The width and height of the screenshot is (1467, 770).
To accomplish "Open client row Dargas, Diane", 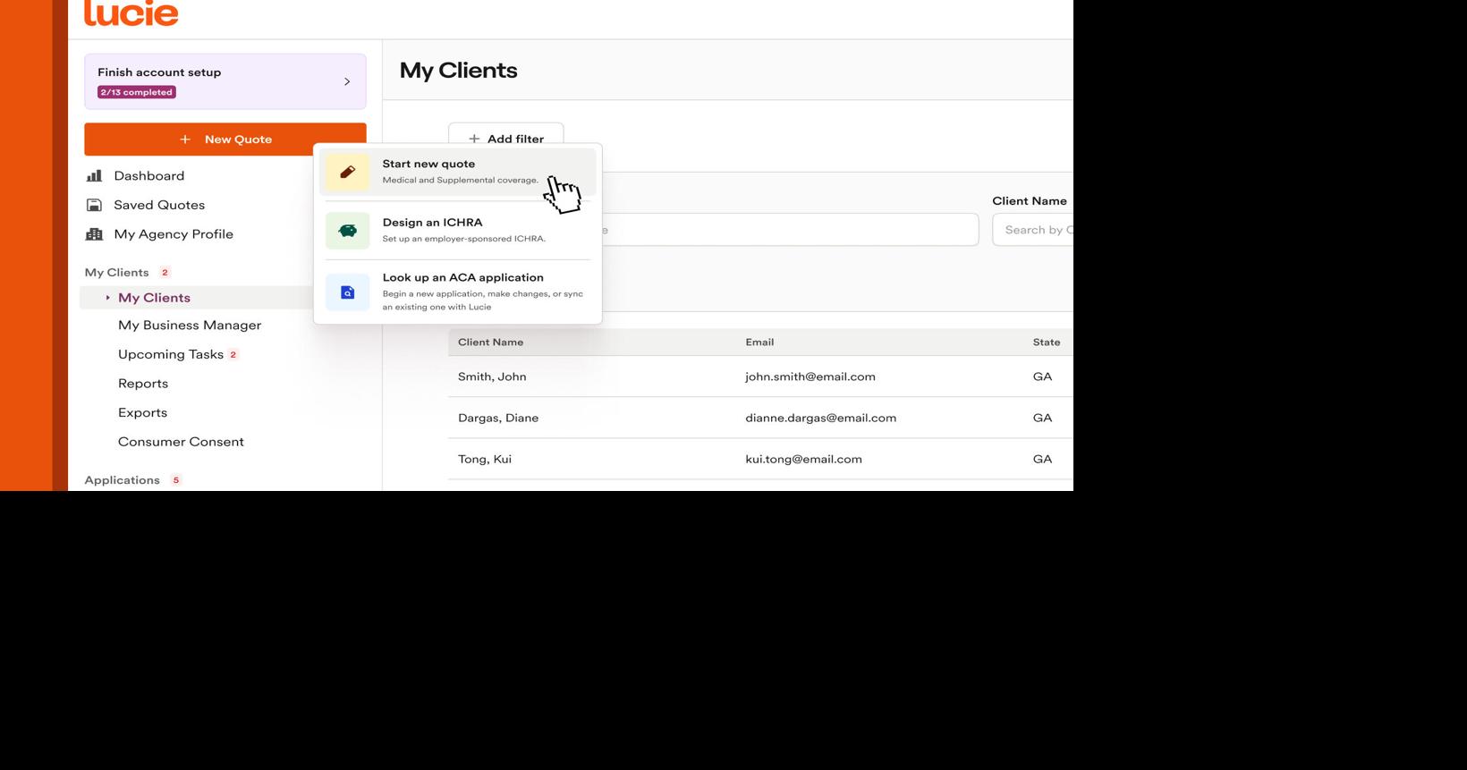I will point(498,418).
